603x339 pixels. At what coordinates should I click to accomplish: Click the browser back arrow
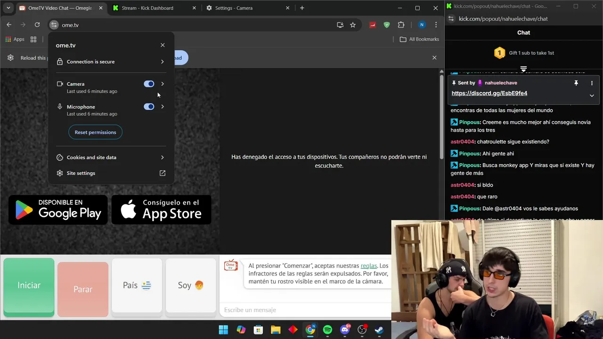[x=9, y=25]
